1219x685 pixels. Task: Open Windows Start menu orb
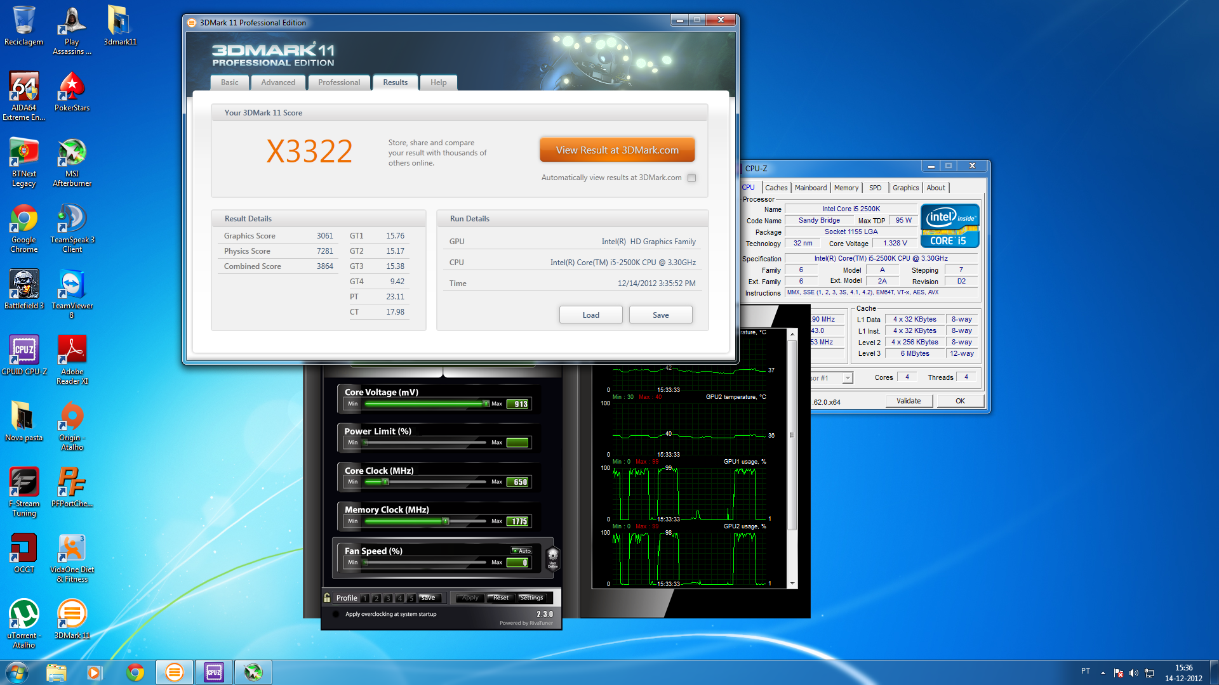17,672
